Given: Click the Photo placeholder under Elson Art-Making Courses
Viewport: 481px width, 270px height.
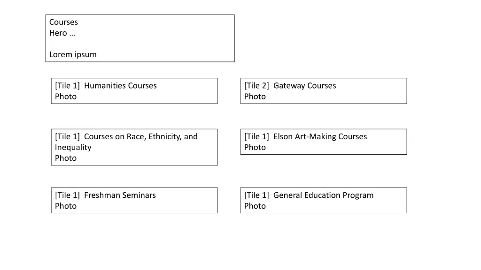Looking at the screenshot, I should tap(255, 147).
